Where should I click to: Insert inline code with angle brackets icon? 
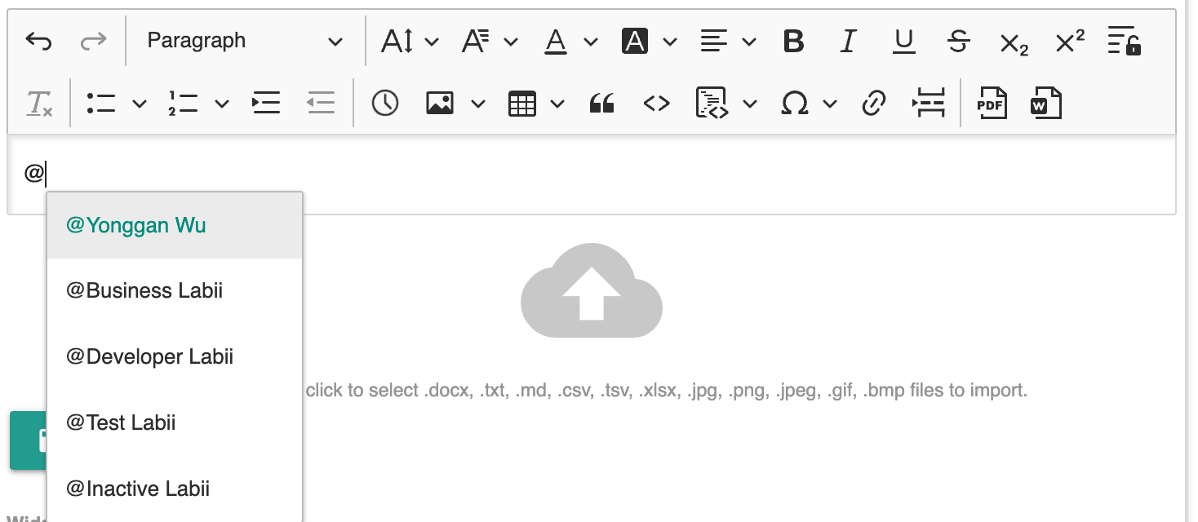(657, 104)
